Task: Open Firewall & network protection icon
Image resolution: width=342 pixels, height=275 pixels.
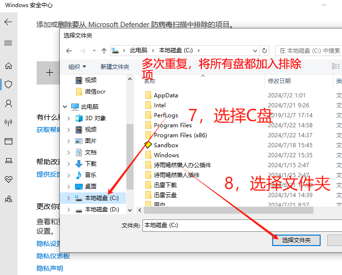Action: [8, 123]
